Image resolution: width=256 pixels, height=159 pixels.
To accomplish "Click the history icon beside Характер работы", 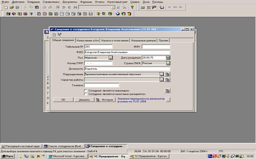I will pos(168,79).
